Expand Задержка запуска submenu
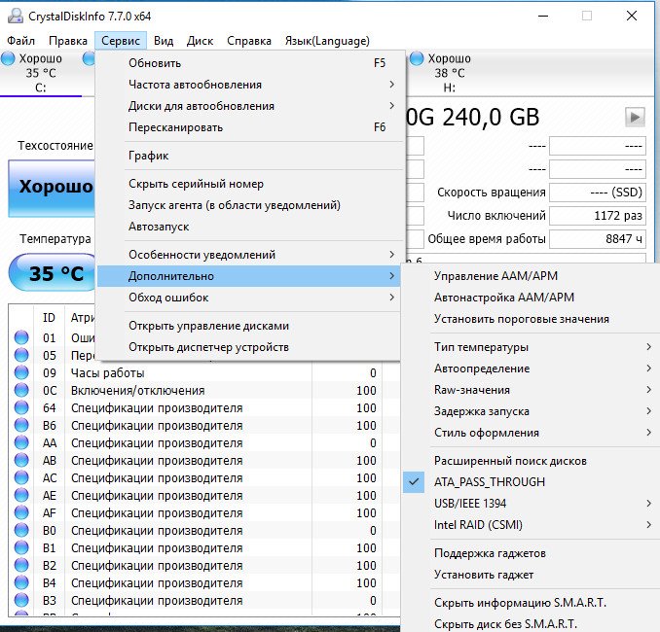 [531, 411]
